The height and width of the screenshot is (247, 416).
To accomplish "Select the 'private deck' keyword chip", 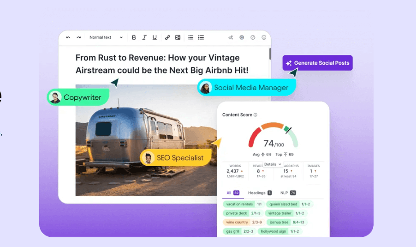I will (x=243, y=213).
